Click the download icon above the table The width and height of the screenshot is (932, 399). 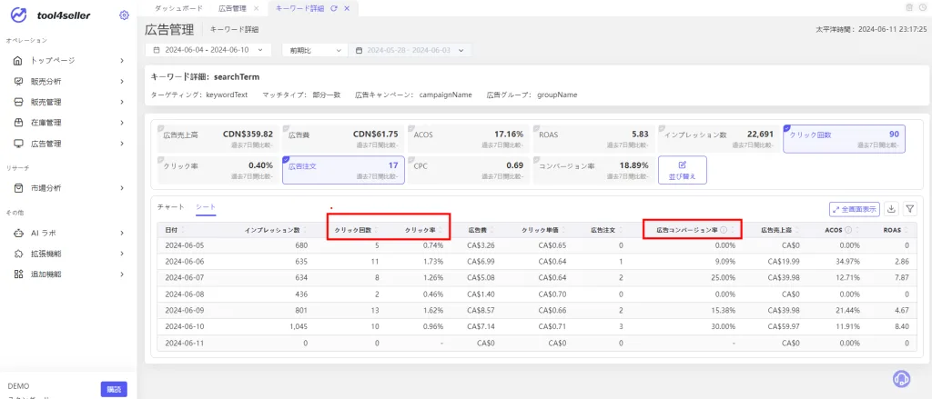tap(890, 209)
